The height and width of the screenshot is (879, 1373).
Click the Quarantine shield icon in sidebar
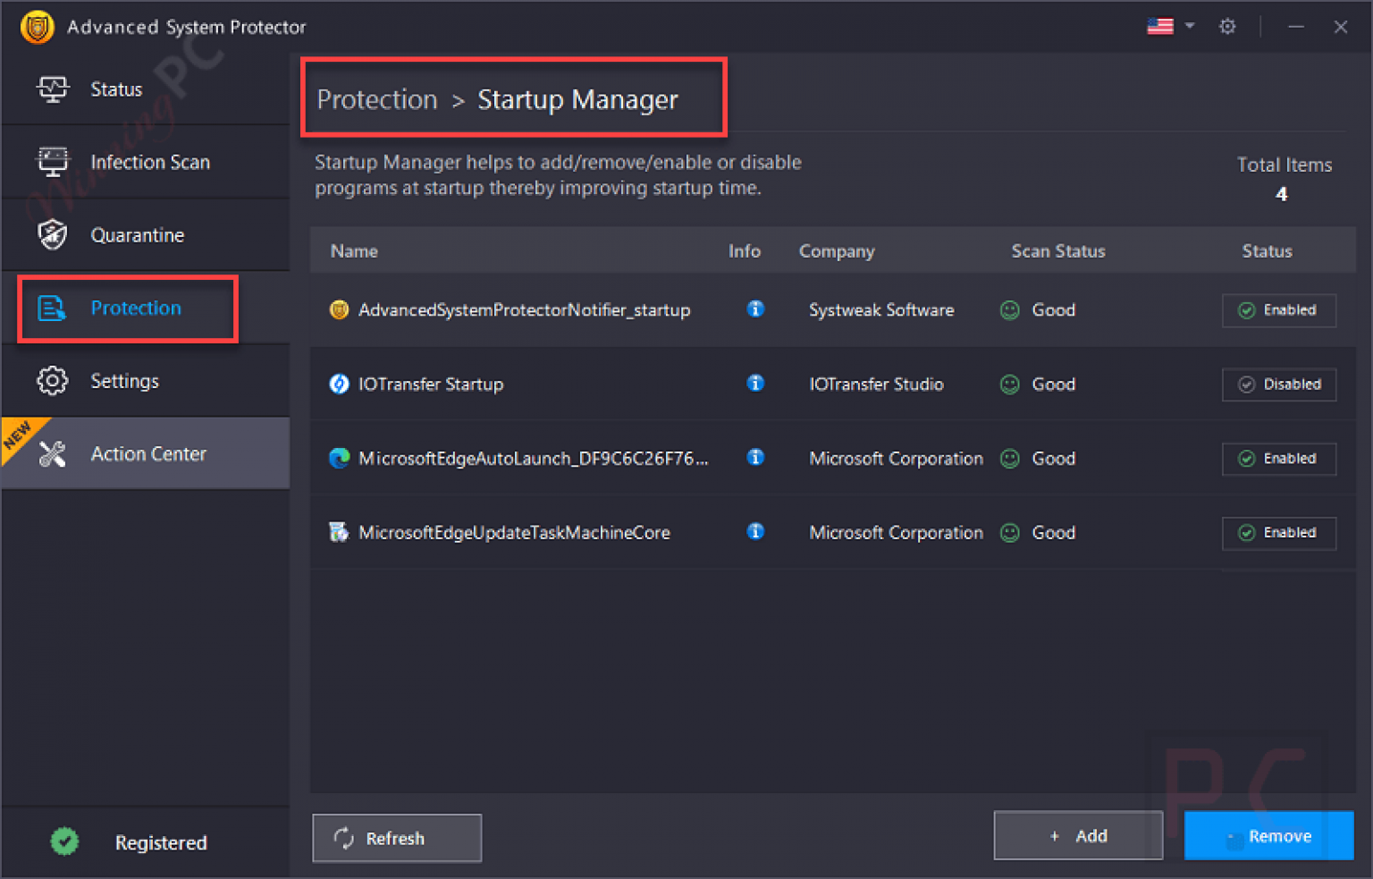pyautogui.click(x=53, y=235)
